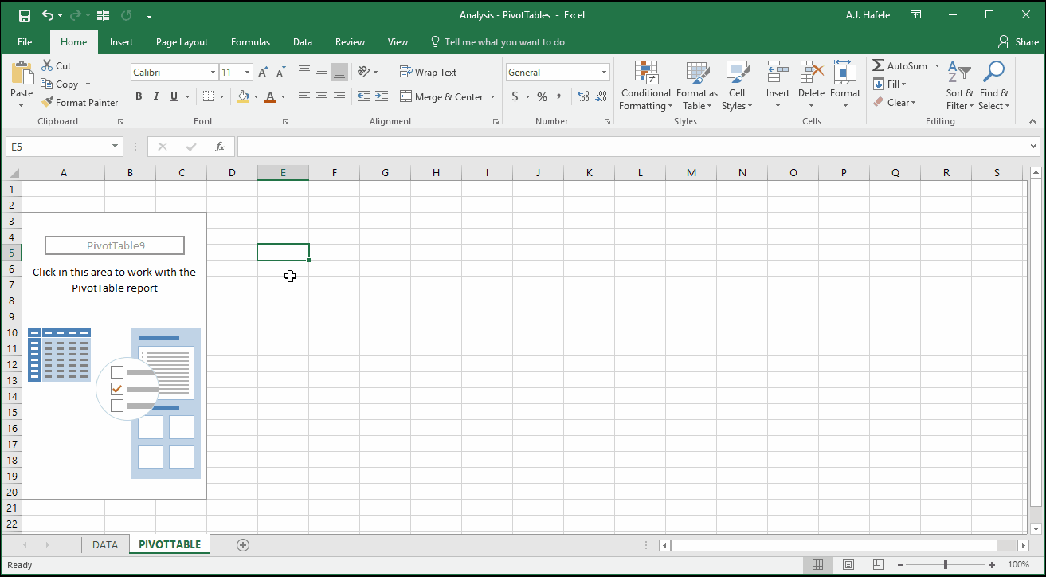Viewport: 1046px width, 577px height.
Task: Switch to the Formulas ribbon tab
Action: point(250,42)
